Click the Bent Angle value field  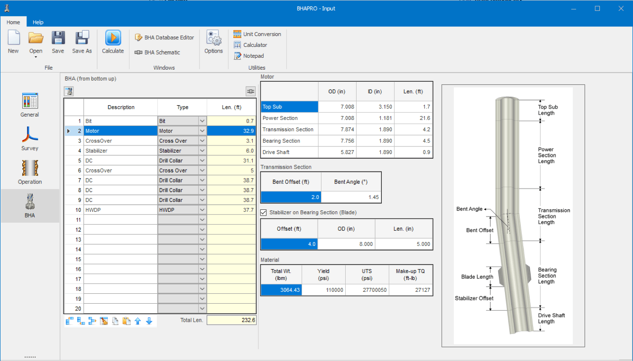(x=351, y=197)
